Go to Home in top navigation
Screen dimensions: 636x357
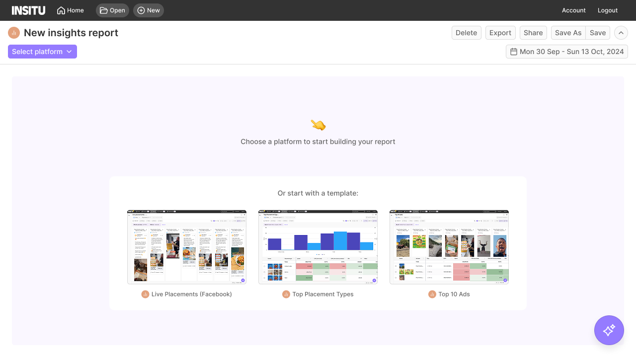70,10
